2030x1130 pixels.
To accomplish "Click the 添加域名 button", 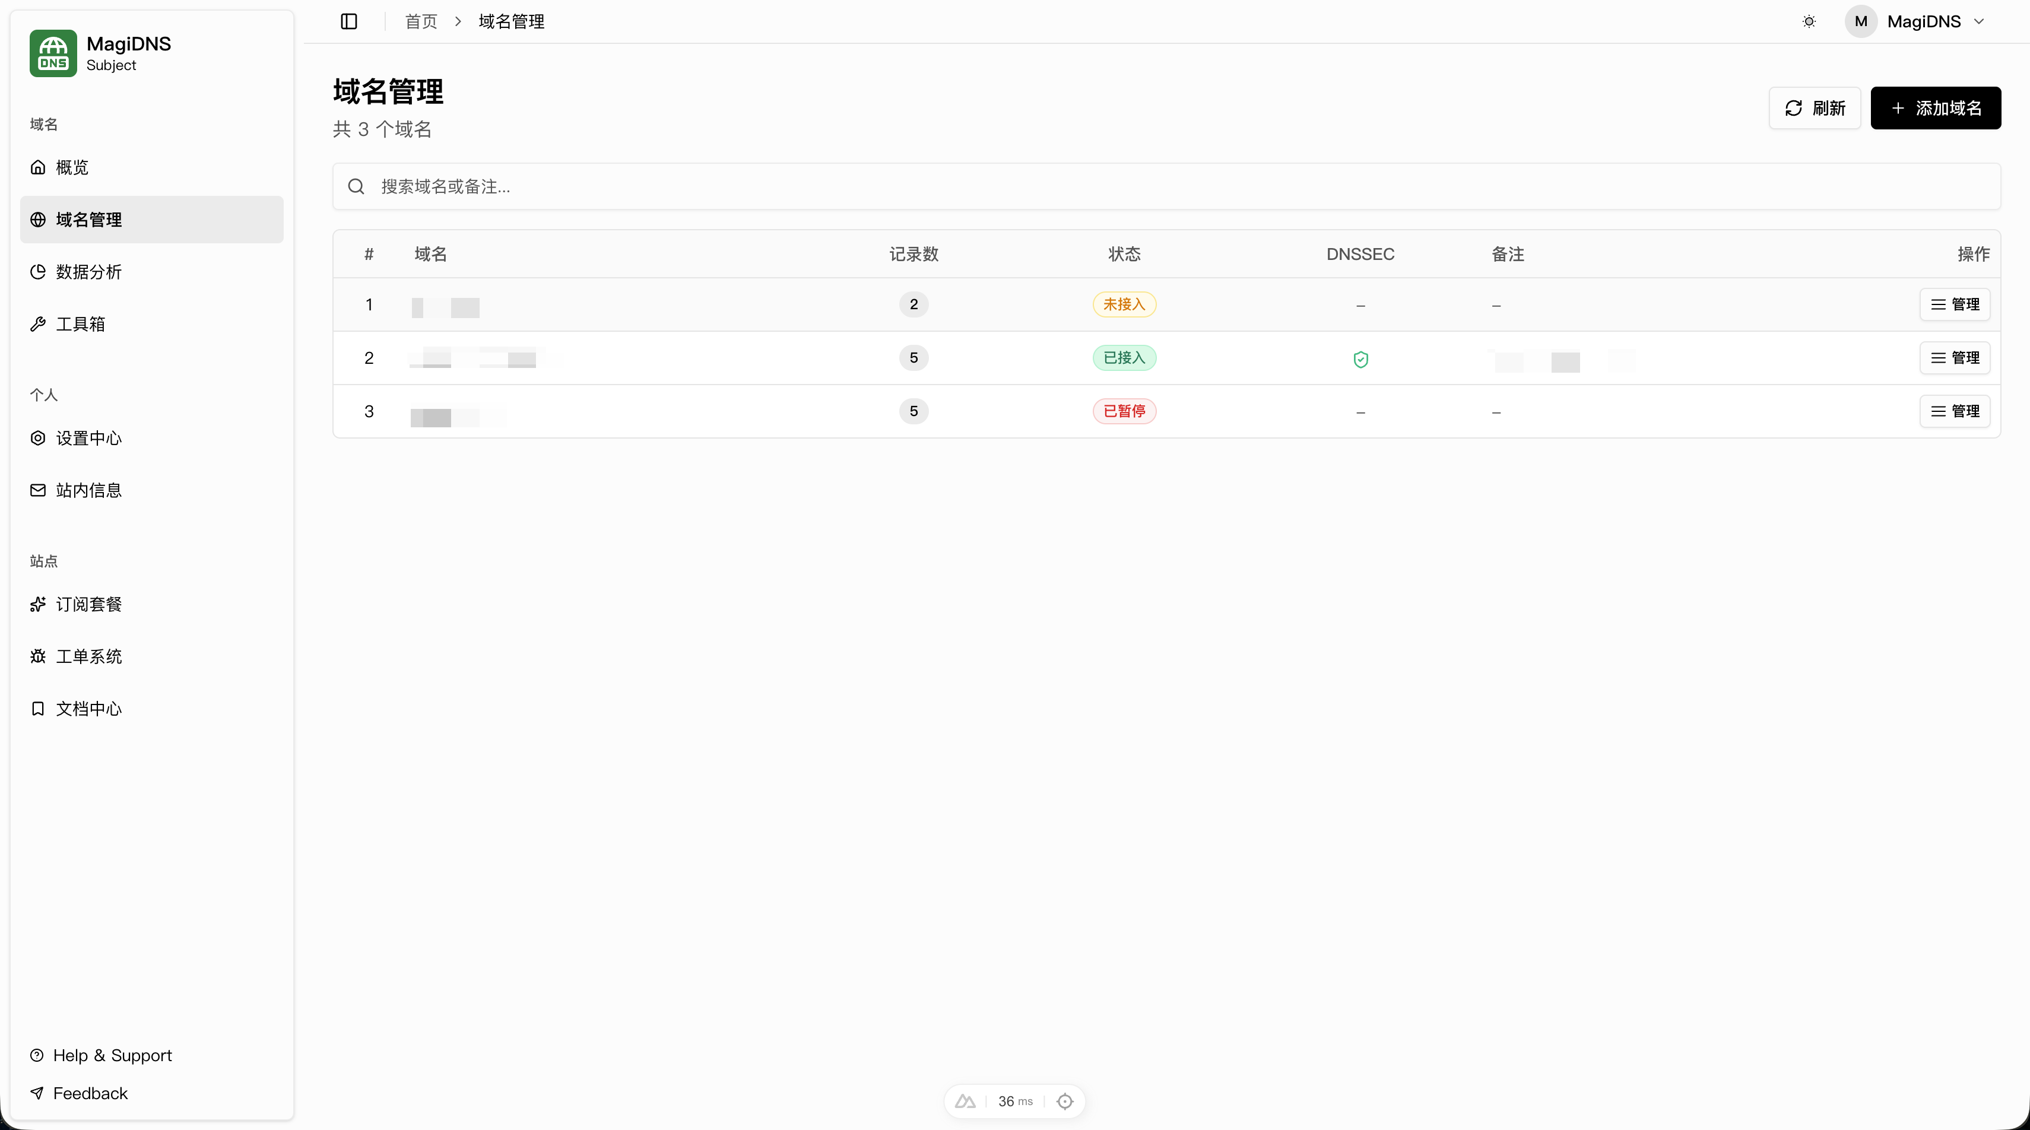I will click(1936, 108).
